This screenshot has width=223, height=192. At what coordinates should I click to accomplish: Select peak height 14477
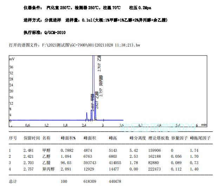coord(114,169)
